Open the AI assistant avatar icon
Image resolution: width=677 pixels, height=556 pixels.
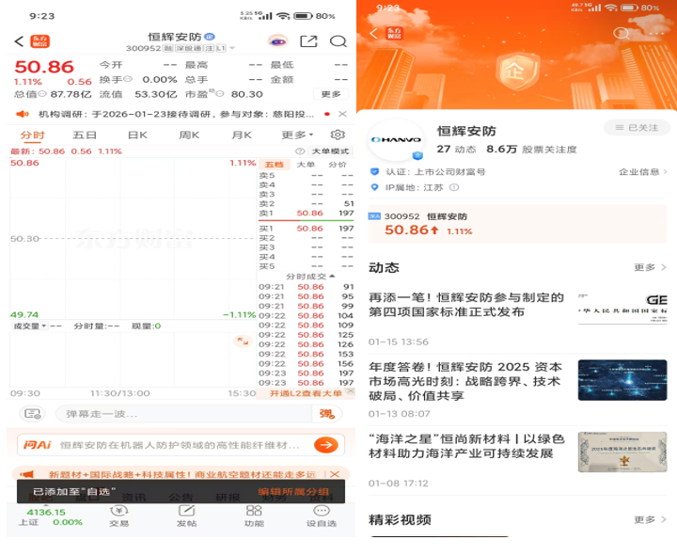(277, 41)
